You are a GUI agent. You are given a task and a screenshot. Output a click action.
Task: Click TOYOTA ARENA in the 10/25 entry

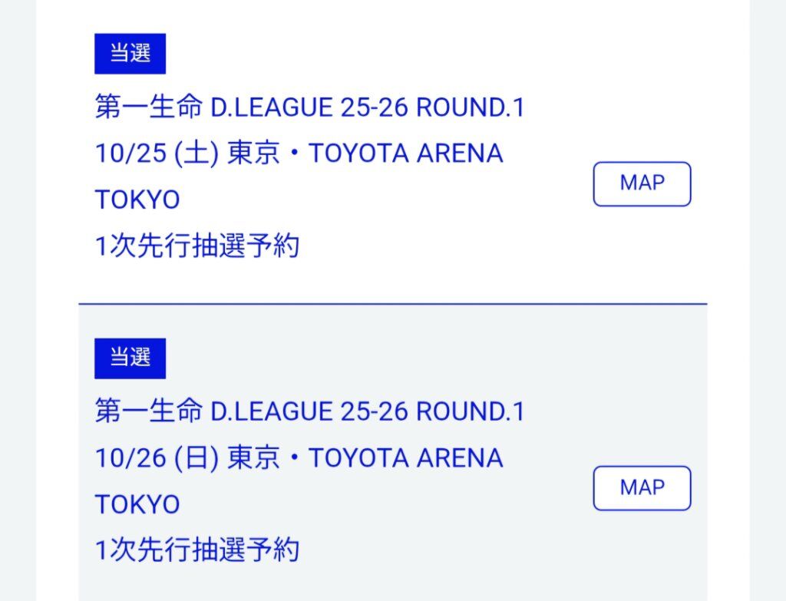405,154
